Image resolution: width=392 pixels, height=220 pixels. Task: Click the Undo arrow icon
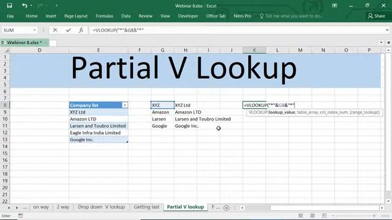(x=24, y=5)
